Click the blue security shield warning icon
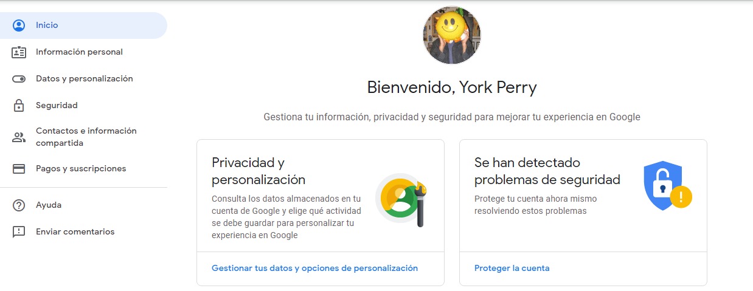Image resolution: width=753 pixels, height=291 pixels. pos(668,185)
